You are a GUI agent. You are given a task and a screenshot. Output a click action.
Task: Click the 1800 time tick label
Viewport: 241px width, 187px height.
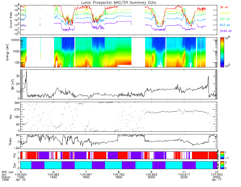click(x=119, y=177)
